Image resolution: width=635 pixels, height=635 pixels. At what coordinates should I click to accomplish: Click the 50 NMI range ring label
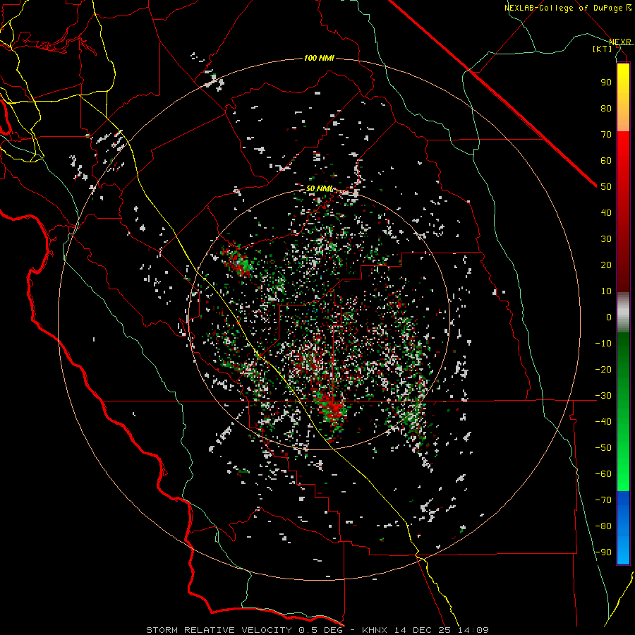(319, 188)
